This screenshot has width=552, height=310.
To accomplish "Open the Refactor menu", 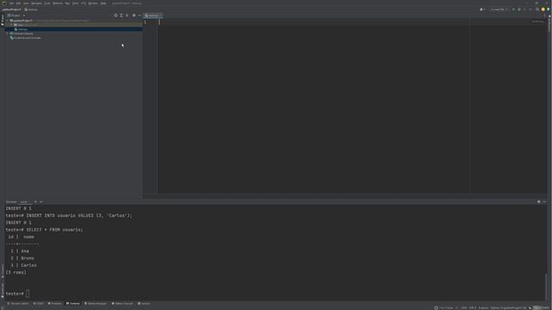I will pos(58,3).
